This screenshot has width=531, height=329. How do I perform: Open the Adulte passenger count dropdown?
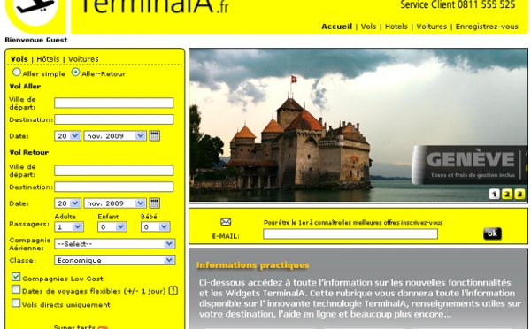click(69, 226)
